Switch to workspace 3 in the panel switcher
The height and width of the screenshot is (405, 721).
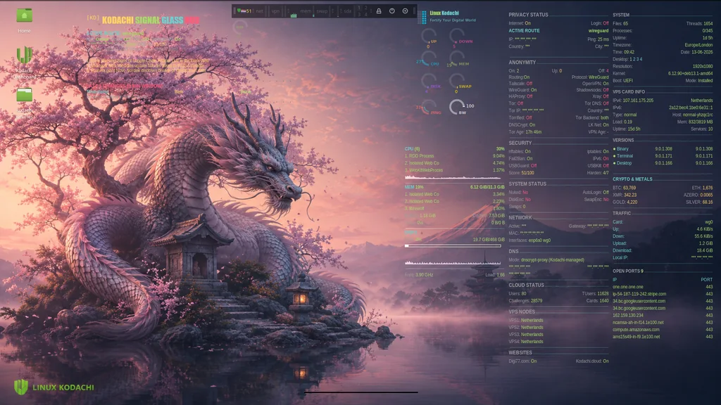(x=359, y=14)
